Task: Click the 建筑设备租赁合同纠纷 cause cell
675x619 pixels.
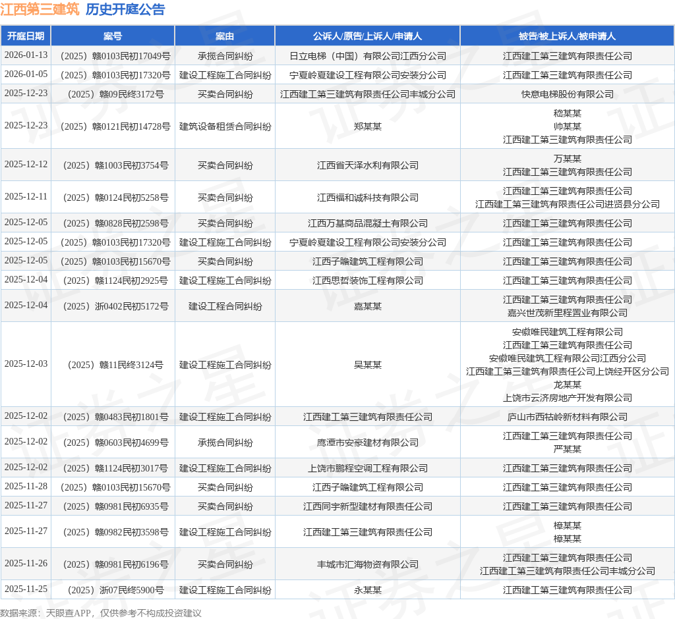Action: 225,126
